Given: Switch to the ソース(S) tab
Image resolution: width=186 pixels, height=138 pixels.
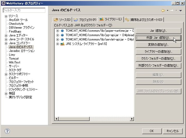Looking at the screenshot, I should [62, 20].
